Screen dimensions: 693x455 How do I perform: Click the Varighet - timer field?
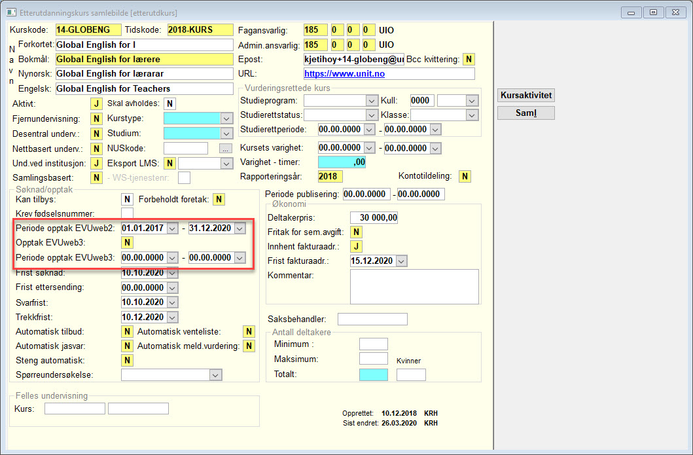tap(342, 162)
